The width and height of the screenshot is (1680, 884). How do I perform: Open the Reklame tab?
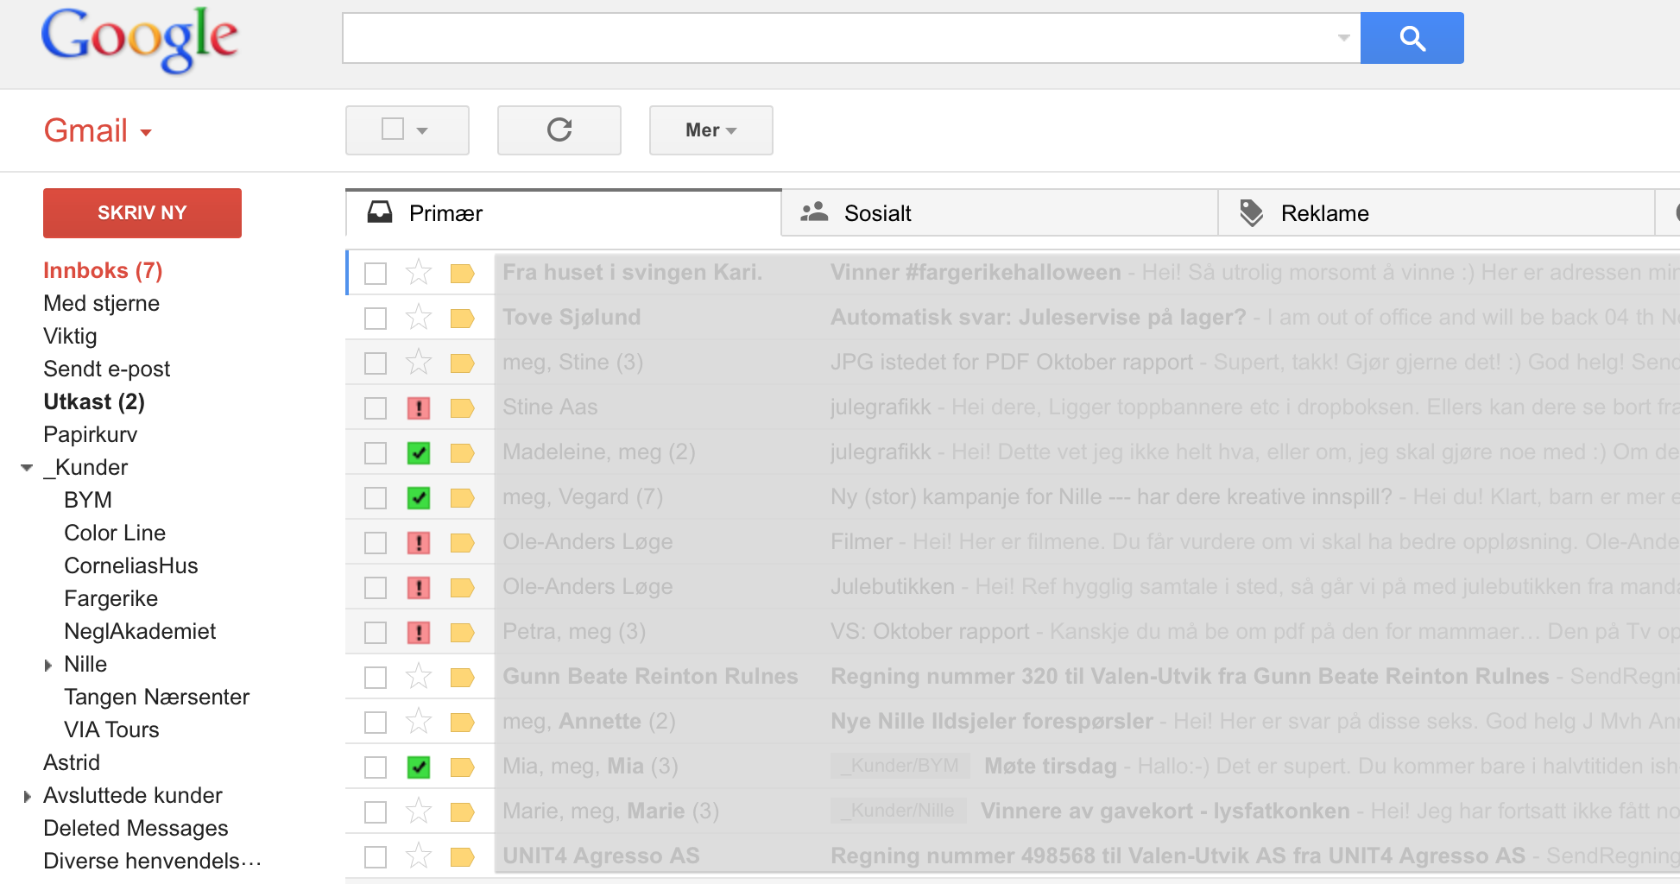[x=1324, y=213]
